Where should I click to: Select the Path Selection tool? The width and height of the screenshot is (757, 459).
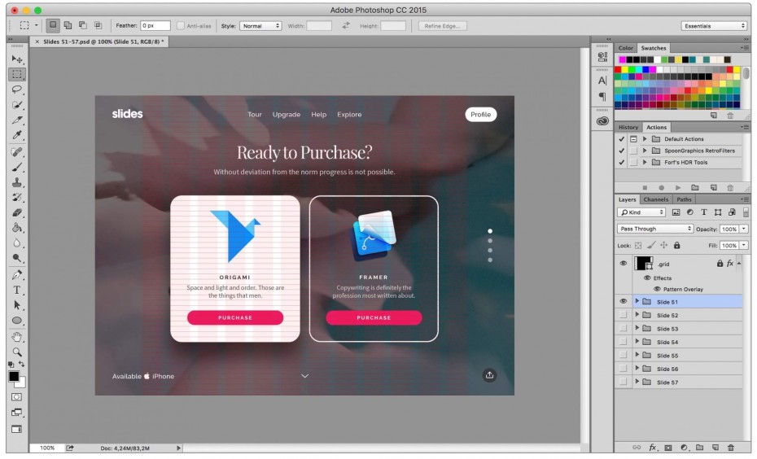point(17,305)
